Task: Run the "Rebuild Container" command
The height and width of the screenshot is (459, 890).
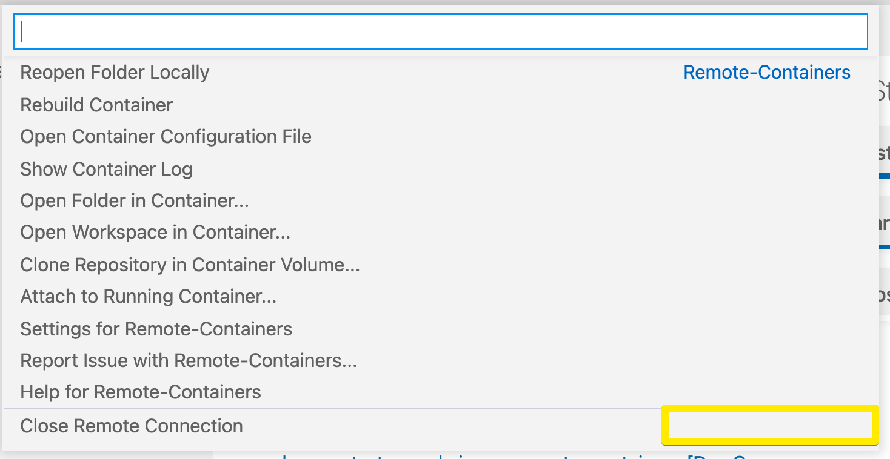Action: click(96, 104)
